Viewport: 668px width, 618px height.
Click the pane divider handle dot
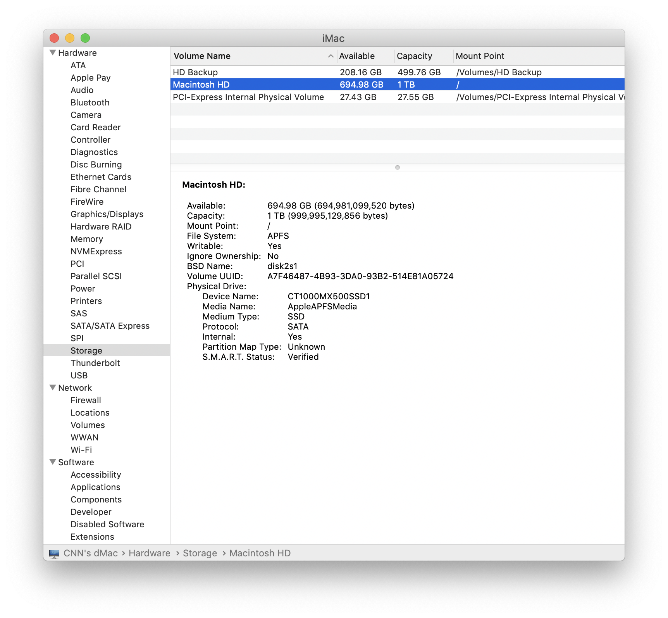398,167
